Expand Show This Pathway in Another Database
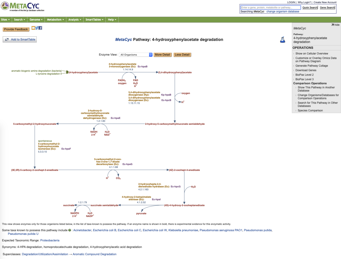The width and height of the screenshot is (341, 259). coord(316,89)
